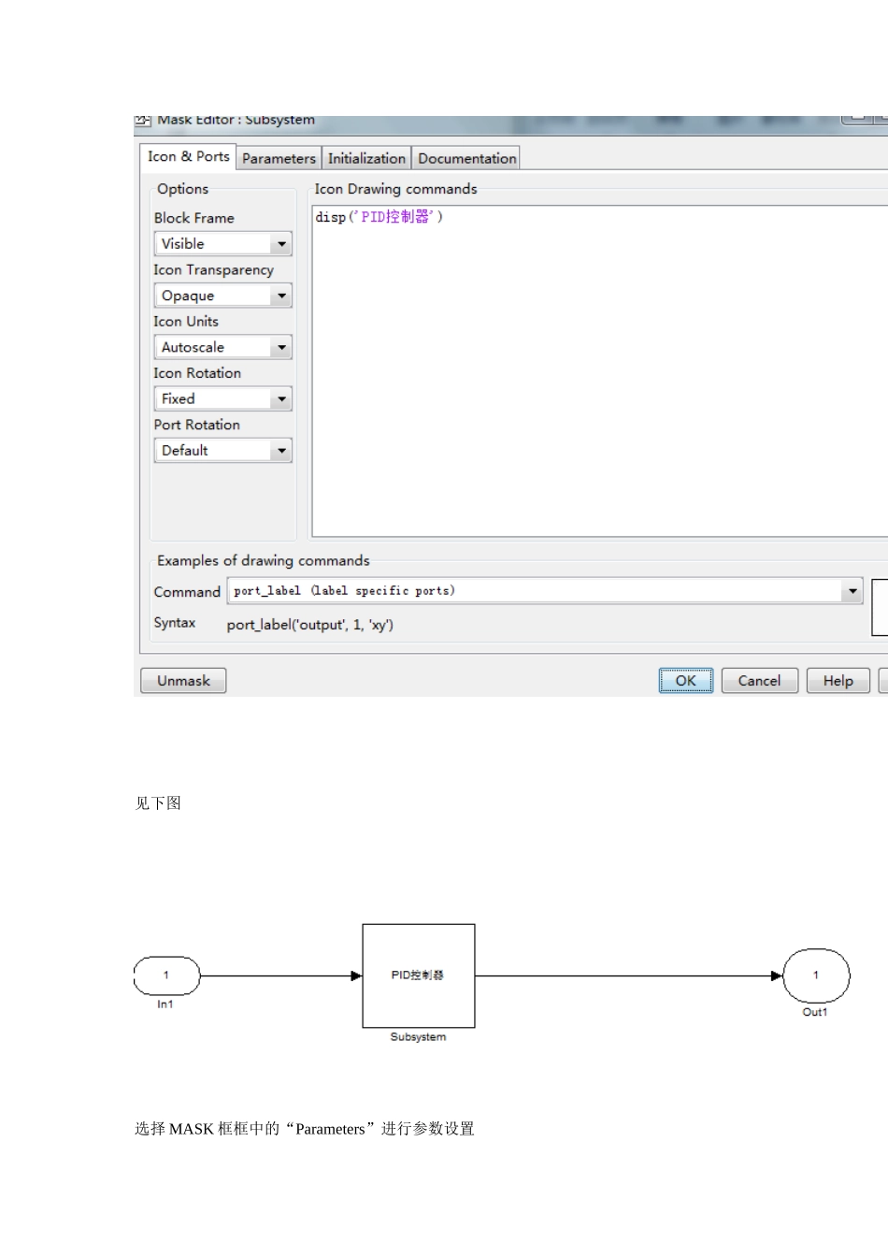
Task: Click the Mask Editor window title icon
Action: click(x=142, y=121)
